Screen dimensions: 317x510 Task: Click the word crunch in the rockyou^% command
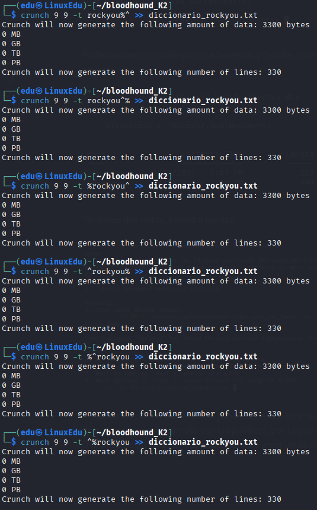(35, 100)
